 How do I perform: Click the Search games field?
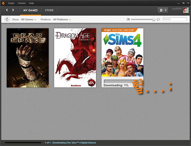click(175, 19)
